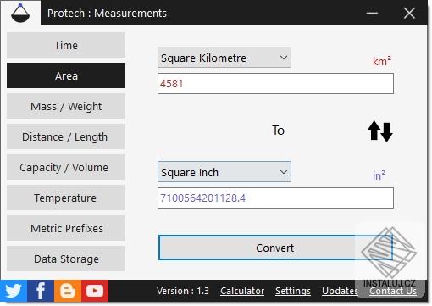The height and width of the screenshot is (306, 432).
Task: Click the Protech : Measurements title text
Action: point(107,13)
